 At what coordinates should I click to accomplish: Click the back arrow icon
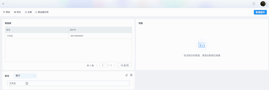point(3,4)
